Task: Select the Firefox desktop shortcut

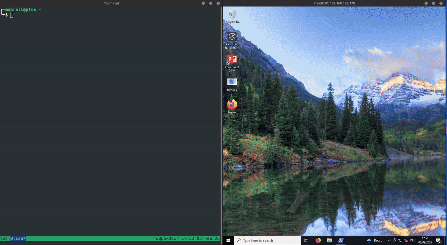Action: [x=232, y=107]
